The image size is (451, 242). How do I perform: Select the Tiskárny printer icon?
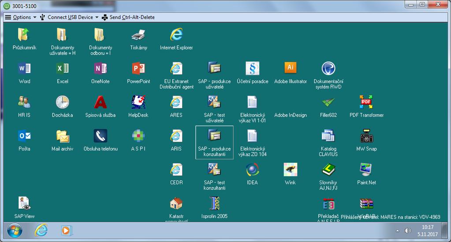pos(138,35)
